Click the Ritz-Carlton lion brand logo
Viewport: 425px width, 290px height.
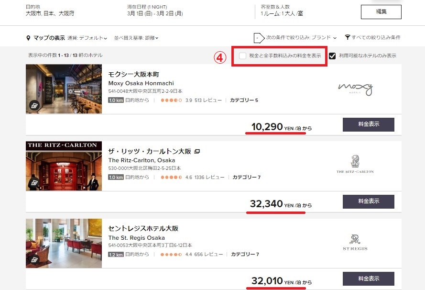[x=355, y=164]
